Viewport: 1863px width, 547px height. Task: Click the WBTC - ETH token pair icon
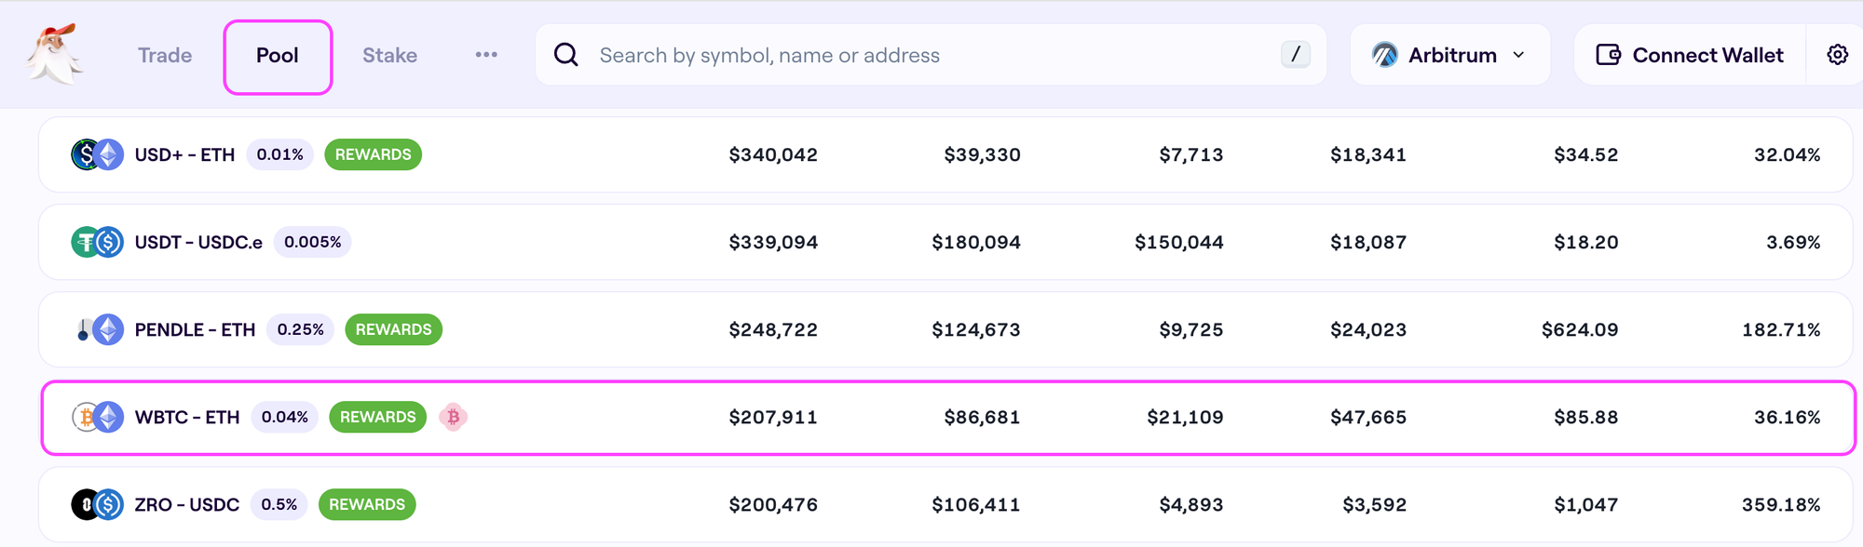(98, 417)
